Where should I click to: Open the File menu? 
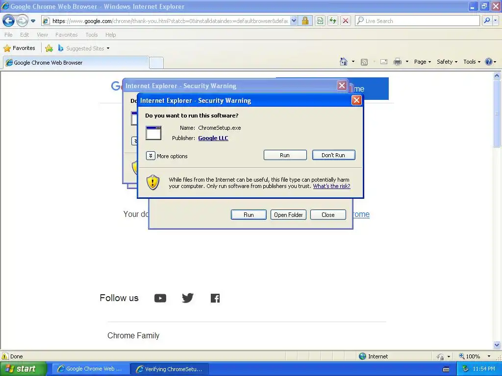click(8, 35)
